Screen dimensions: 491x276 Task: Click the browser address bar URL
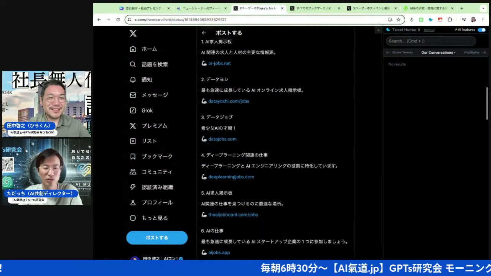coord(180,20)
